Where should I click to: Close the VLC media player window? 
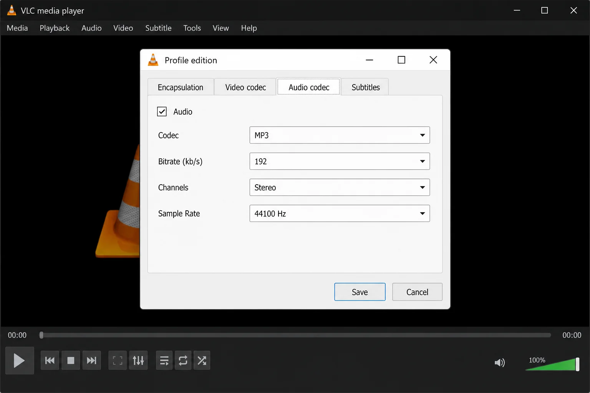573,10
